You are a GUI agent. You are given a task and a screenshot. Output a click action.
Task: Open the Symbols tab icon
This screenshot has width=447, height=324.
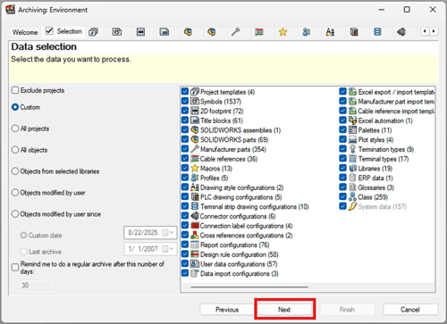117,31
